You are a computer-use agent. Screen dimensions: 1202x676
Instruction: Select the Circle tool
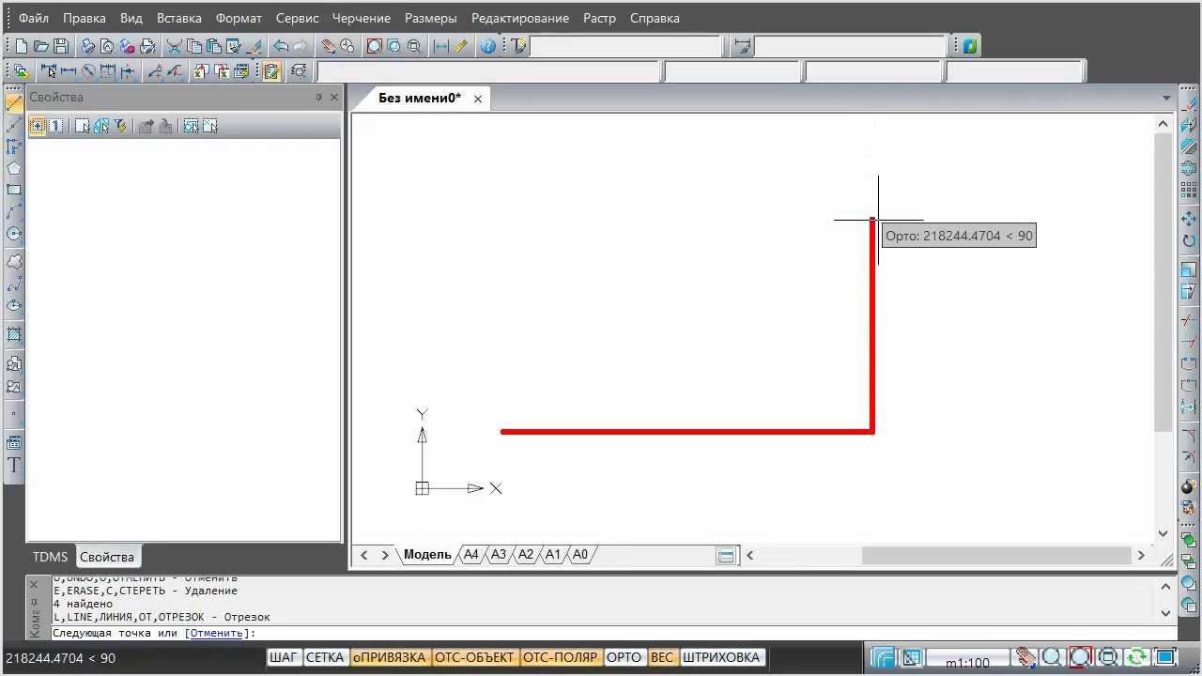14,233
